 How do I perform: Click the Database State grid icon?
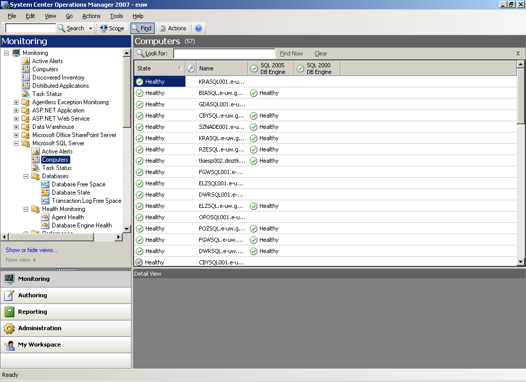(x=45, y=193)
